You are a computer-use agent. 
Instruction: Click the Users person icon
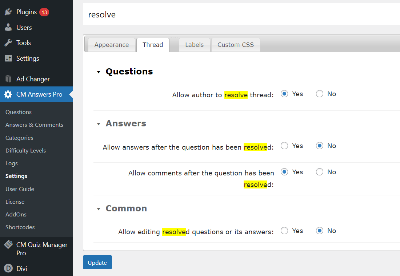8,27
